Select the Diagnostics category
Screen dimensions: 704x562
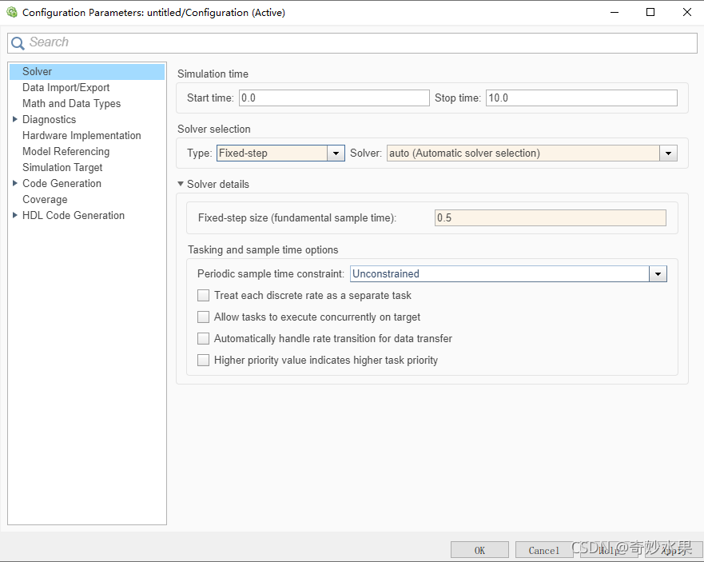pos(50,119)
